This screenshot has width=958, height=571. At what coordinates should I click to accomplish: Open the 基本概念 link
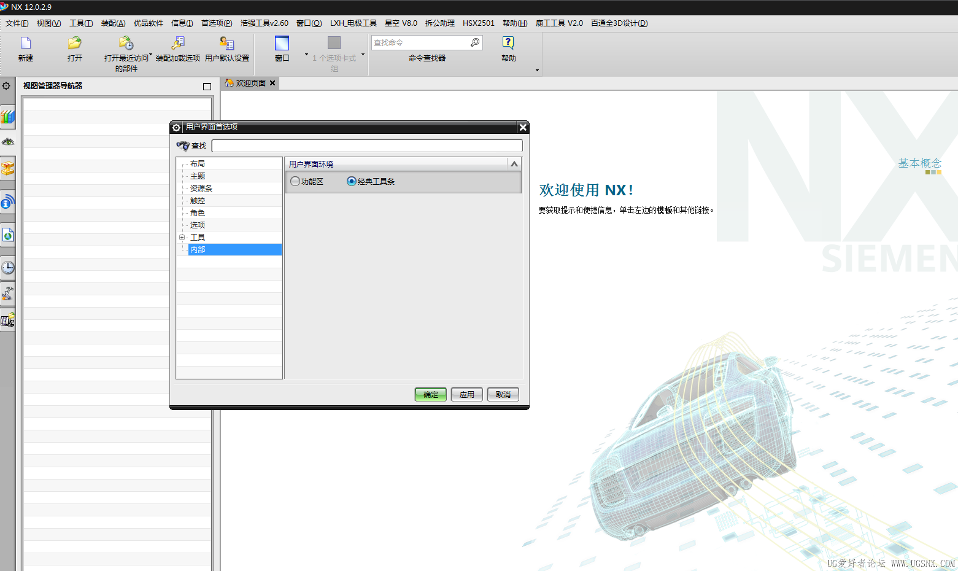click(919, 163)
